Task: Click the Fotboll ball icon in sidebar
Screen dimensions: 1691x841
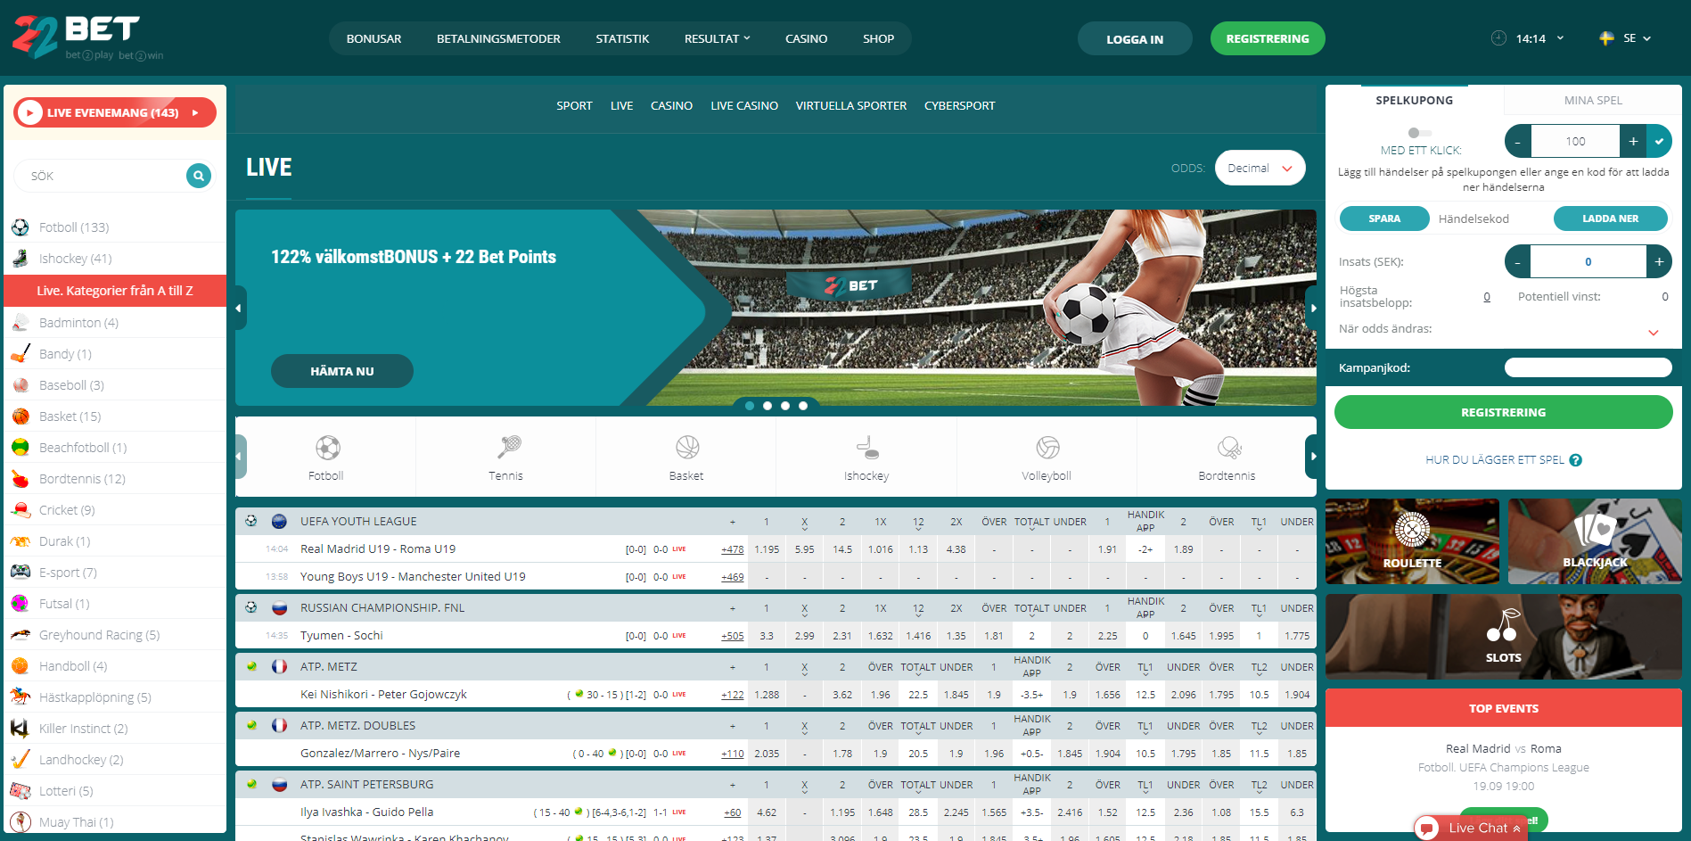Action: tap(21, 227)
